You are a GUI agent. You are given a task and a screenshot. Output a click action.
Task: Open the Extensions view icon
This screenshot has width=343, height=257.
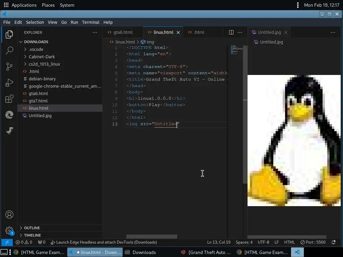pos(9,99)
